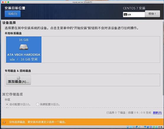
Task: Click the black arrow host key icon at the status bar end
Action: click(x=161, y=127)
